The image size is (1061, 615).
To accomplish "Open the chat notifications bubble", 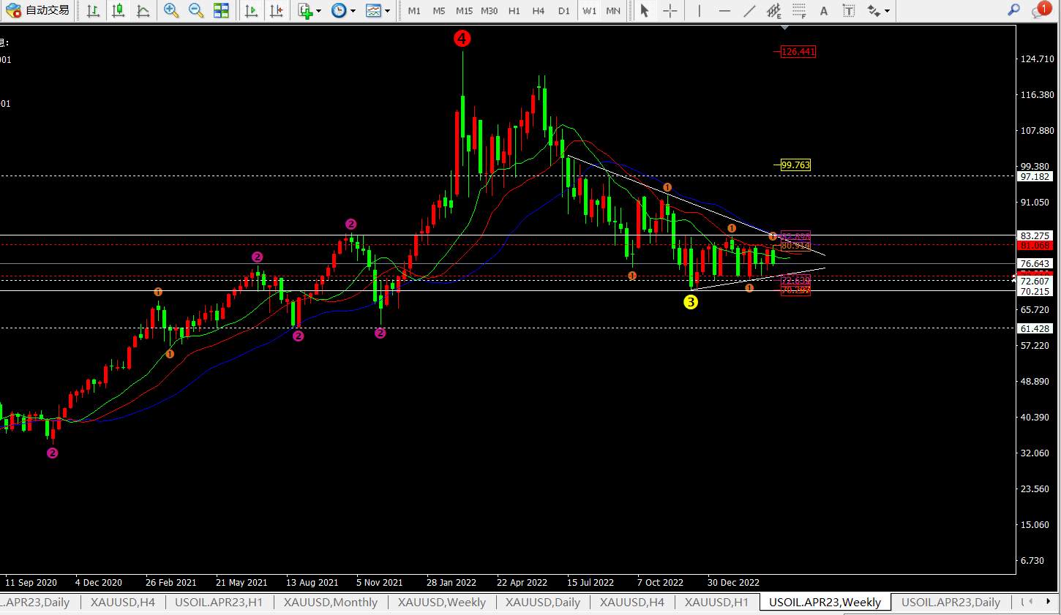I will coord(1040,10).
